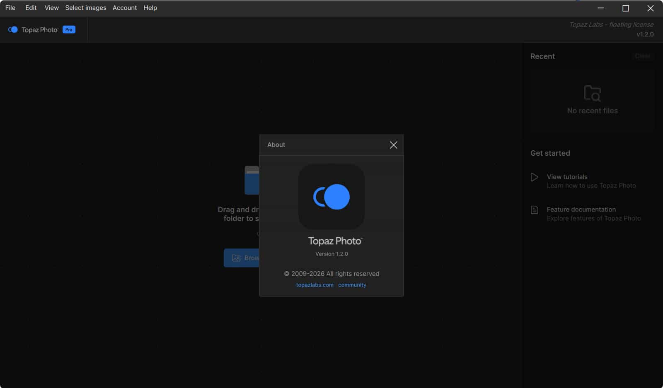Close the About dialog
The image size is (663, 388).
(x=394, y=145)
